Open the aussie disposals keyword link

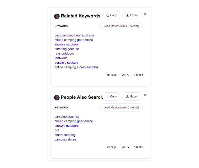click(66, 63)
